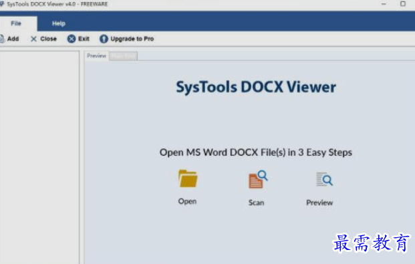Image resolution: width=415 pixels, height=264 pixels.
Task: Click the app icon in title bar
Action: (2, 4)
